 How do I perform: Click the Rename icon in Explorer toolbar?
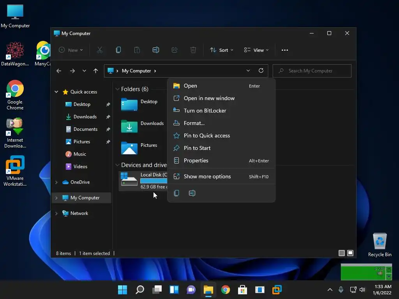tap(156, 50)
